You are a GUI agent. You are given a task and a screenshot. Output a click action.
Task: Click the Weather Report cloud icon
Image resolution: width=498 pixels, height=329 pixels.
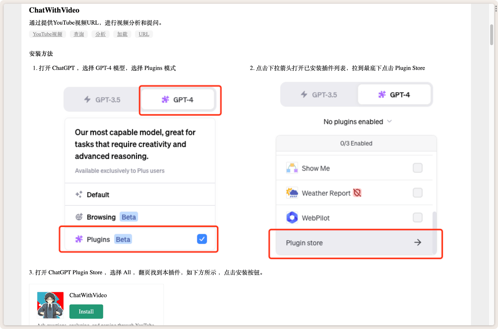pyautogui.click(x=292, y=193)
